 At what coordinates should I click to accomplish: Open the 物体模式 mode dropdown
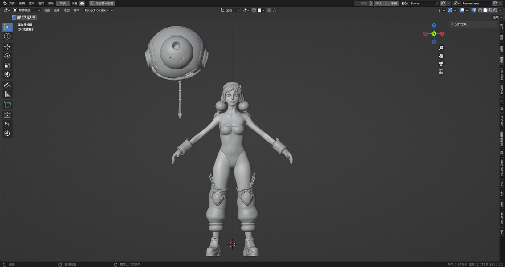[x=27, y=10]
